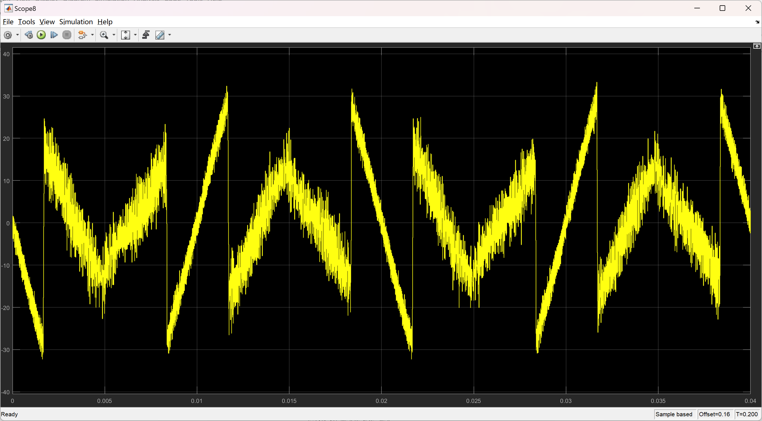Open the Triggers tool icon
This screenshot has height=421, width=762.
coord(146,35)
